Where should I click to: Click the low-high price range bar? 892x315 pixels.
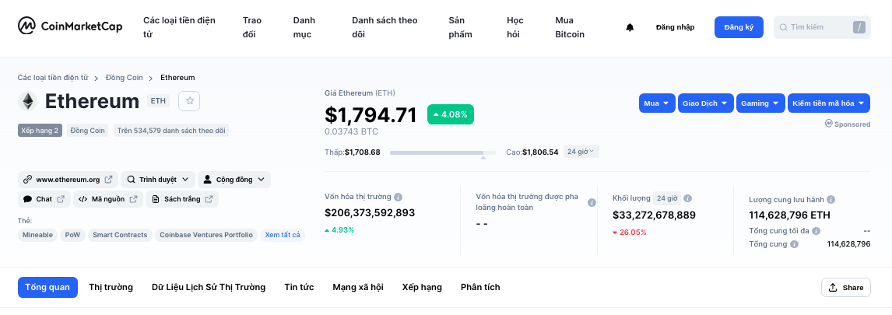tap(441, 152)
